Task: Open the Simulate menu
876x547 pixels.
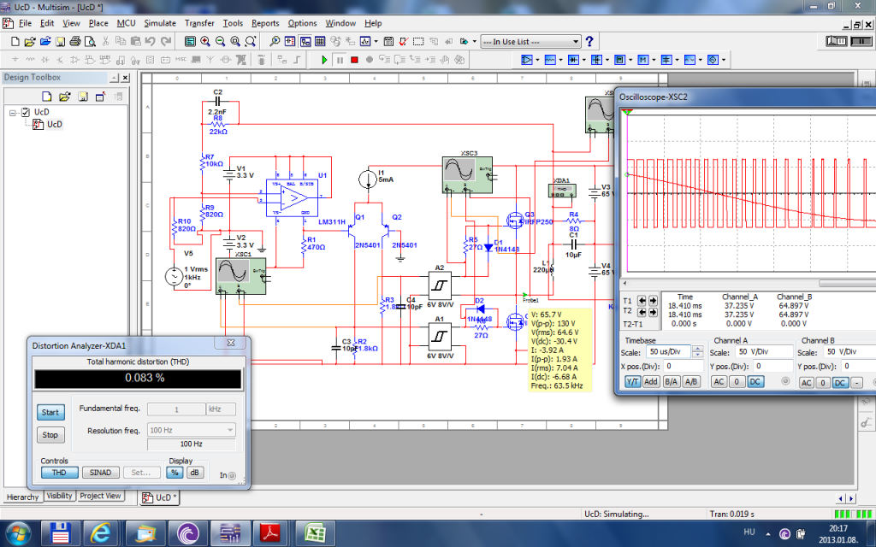Action: click(x=160, y=23)
